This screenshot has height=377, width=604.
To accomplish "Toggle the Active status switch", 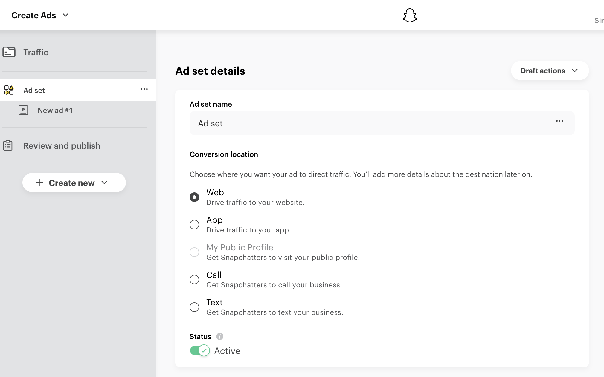I will [200, 350].
